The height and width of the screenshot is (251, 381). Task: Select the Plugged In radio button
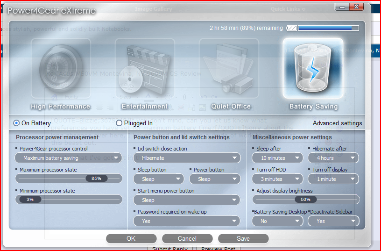(119, 123)
